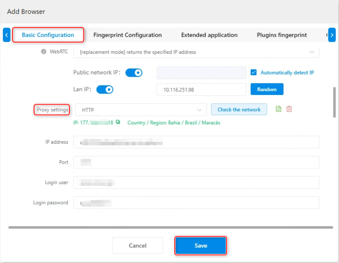Click into the Port input field
339x263 pixels.
[x=196, y=162]
